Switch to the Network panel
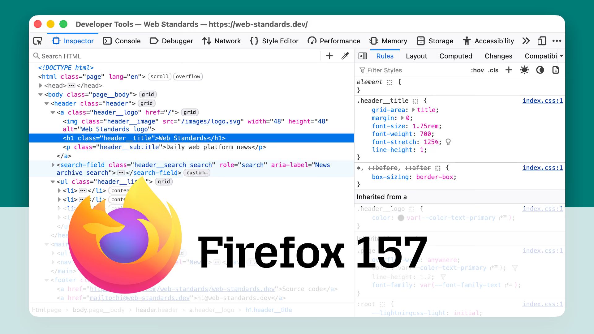Viewport: 594px width, 334px height. pyautogui.click(x=221, y=41)
